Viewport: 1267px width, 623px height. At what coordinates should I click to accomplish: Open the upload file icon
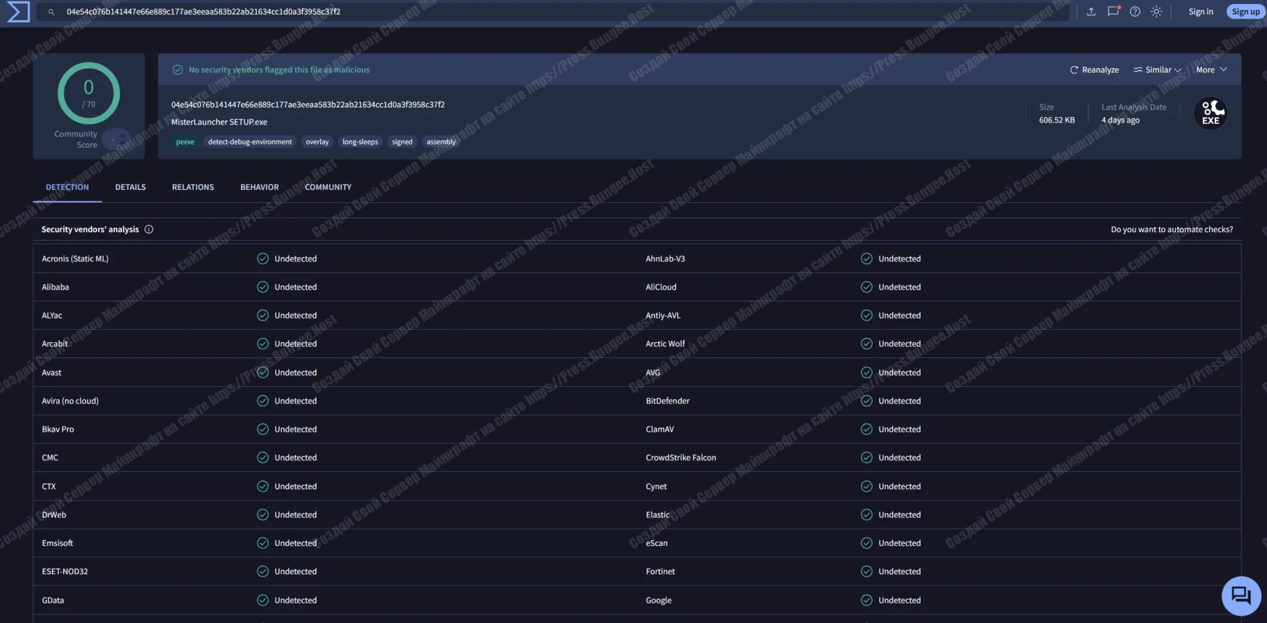tap(1091, 12)
